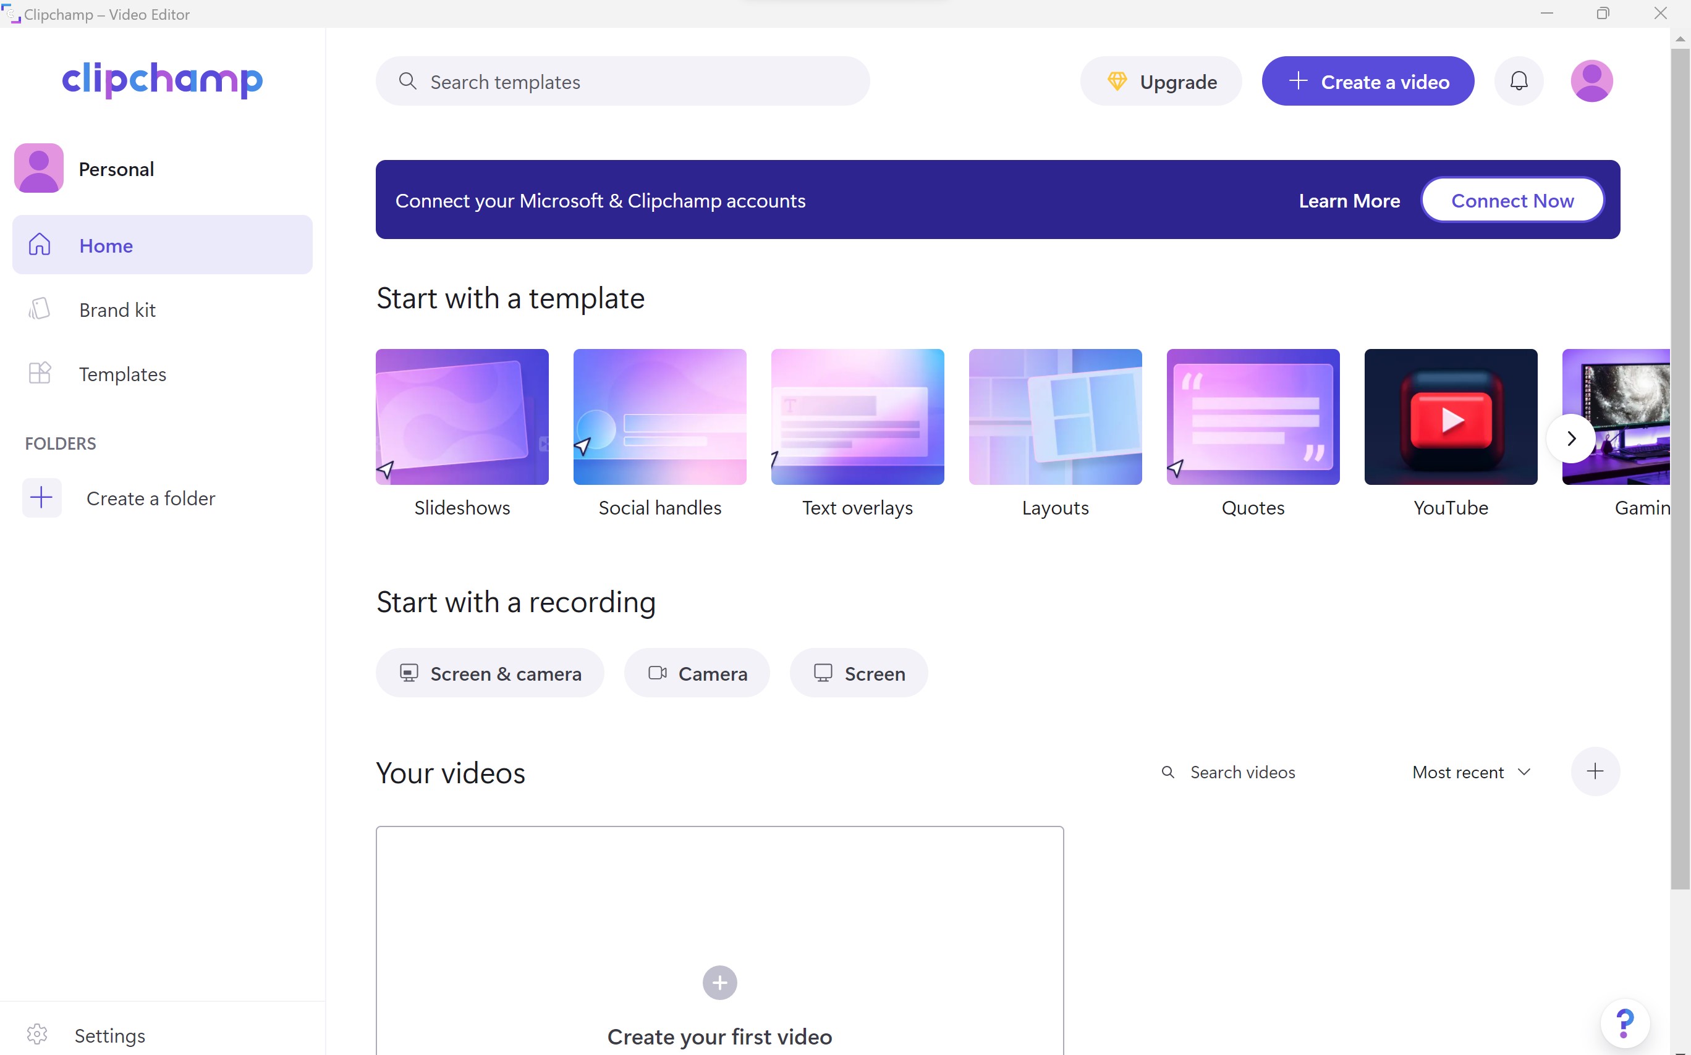Image resolution: width=1691 pixels, height=1055 pixels.
Task: Click the Upgrade diamond button
Action: coord(1160,81)
